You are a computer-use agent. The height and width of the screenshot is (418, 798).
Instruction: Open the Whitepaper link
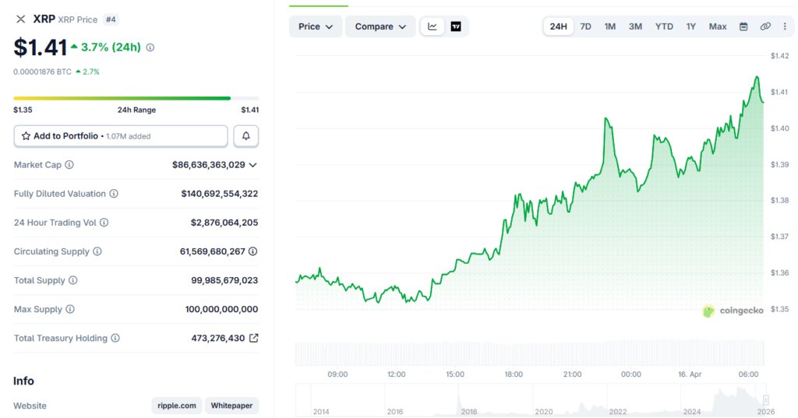(232, 406)
